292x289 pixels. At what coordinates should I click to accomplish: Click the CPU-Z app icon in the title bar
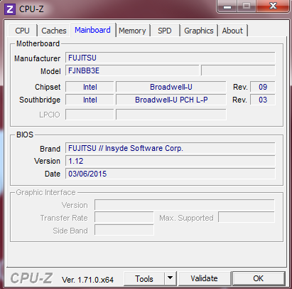[10, 9]
